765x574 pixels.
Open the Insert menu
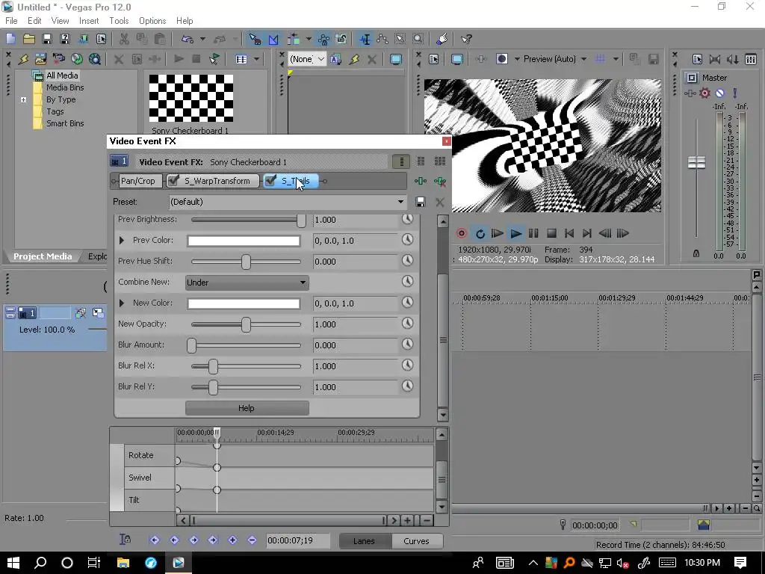(89, 20)
